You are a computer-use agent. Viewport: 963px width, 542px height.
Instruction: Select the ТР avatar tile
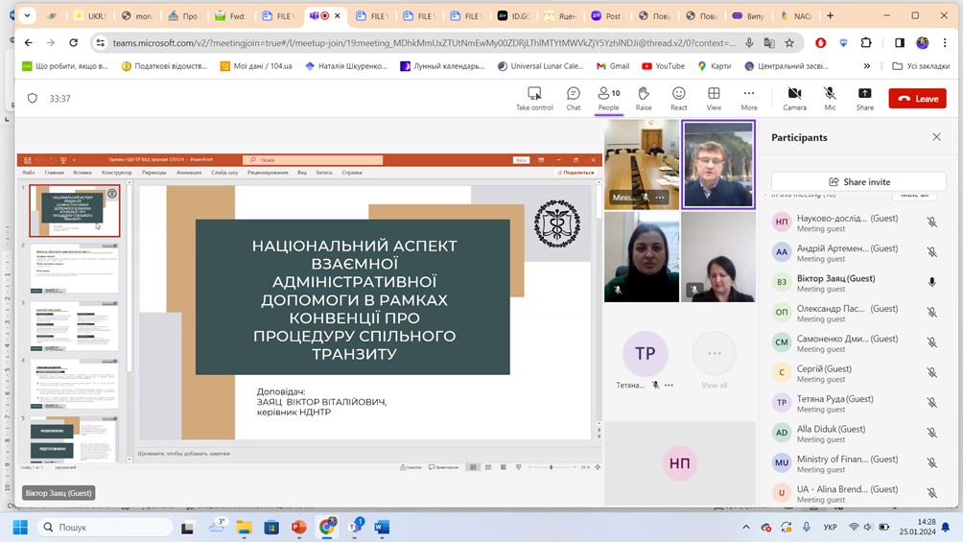coord(645,353)
